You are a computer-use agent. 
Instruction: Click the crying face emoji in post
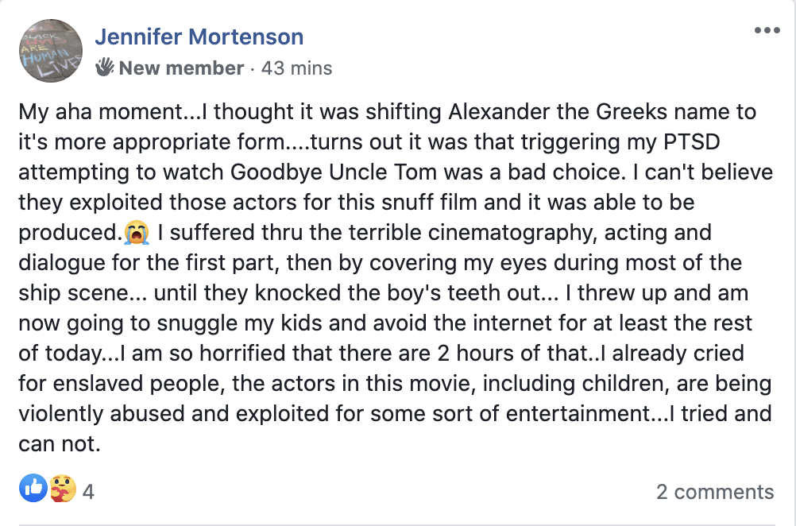(137, 233)
